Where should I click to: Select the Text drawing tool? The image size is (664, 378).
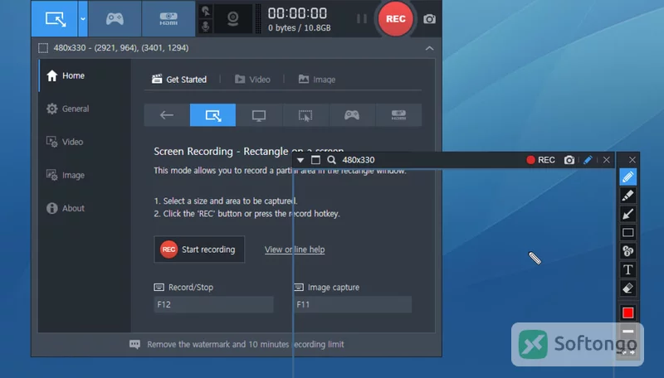click(628, 269)
